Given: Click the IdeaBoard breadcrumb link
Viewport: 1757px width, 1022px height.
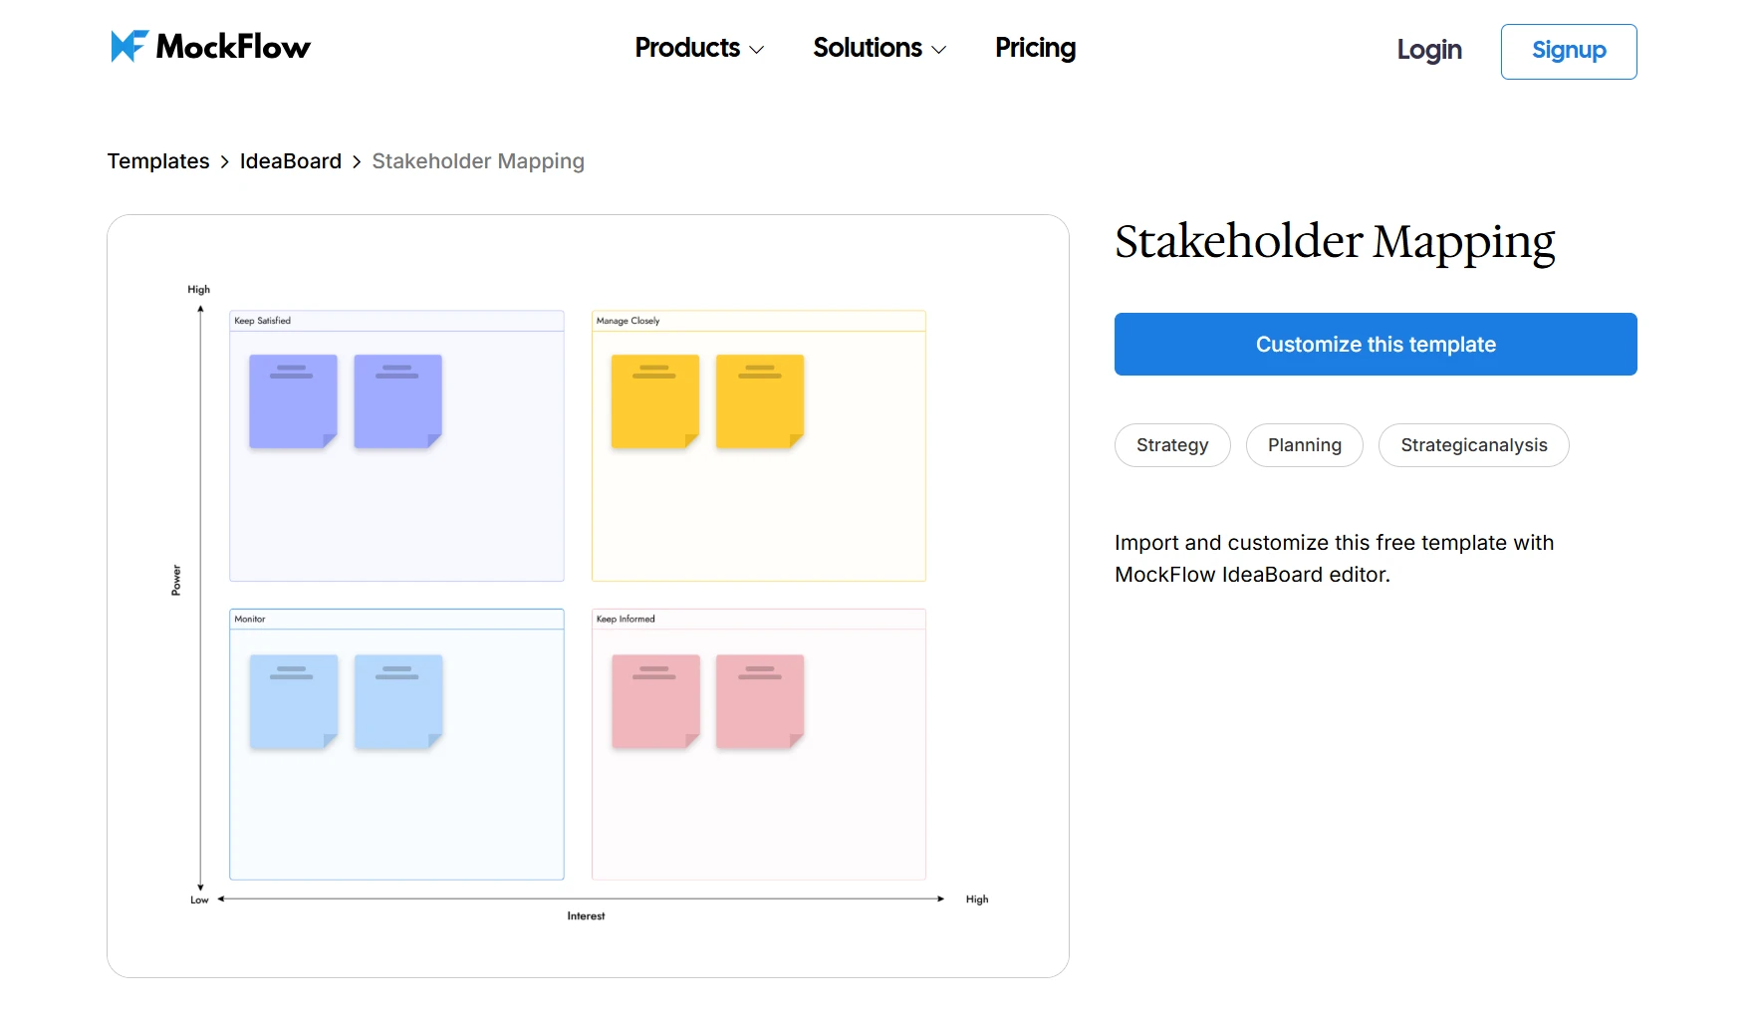Looking at the screenshot, I should point(290,160).
